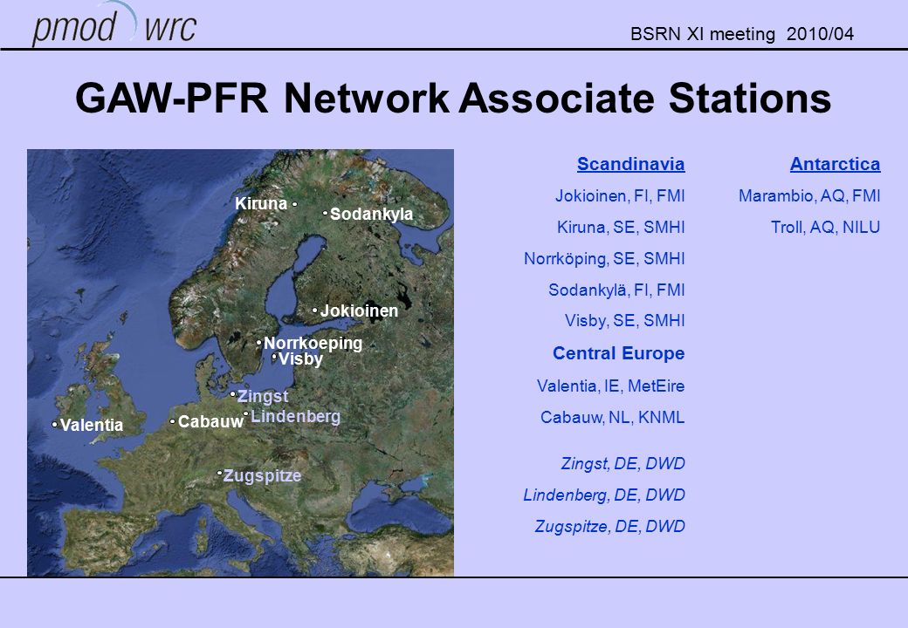Click the Zingst label on the map
Image resolution: width=908 pixels, height=628 pixels.
[x=263, y=397]
